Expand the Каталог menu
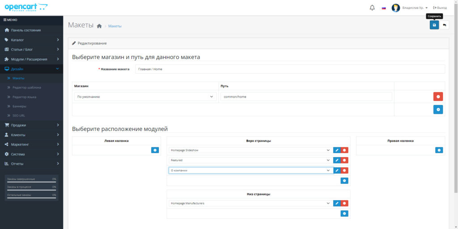The image size is (458, 229). point(32,40)
